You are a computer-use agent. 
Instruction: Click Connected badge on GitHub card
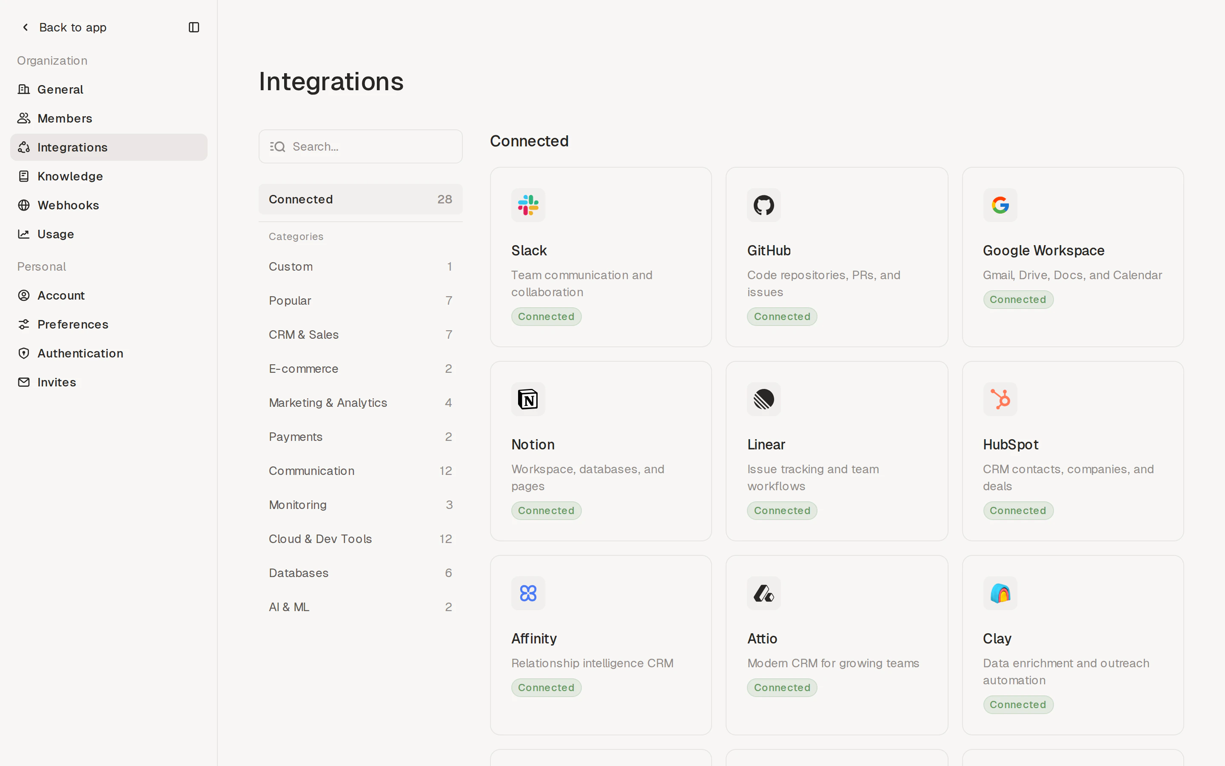(782, 316)
